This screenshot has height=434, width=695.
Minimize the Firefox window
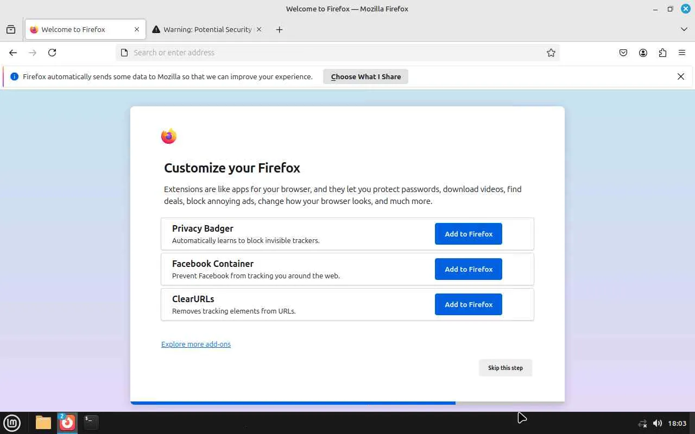point(656,9)
